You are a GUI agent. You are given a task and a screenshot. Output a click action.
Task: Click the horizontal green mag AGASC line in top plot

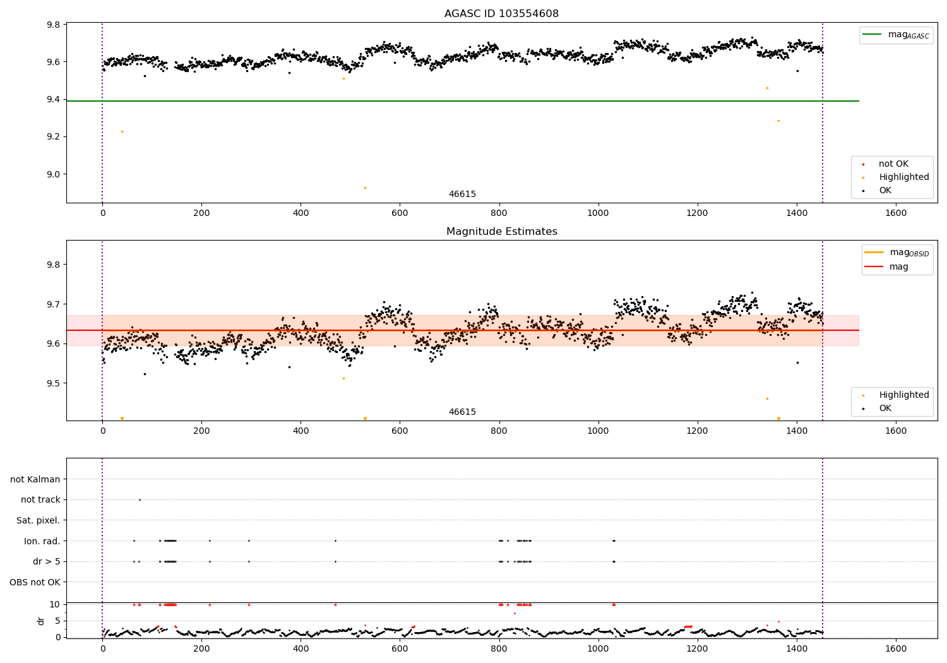[x=462, y=101]
